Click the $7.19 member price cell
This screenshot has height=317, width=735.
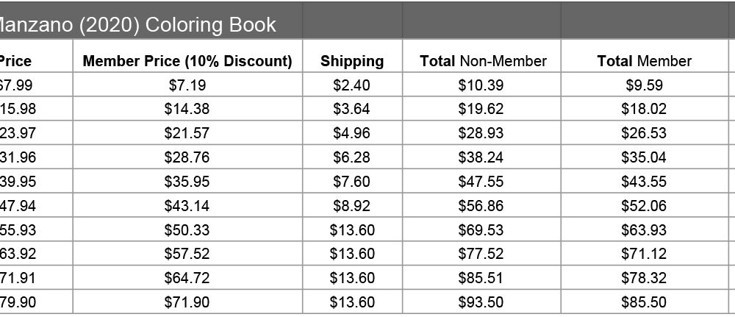187,85
